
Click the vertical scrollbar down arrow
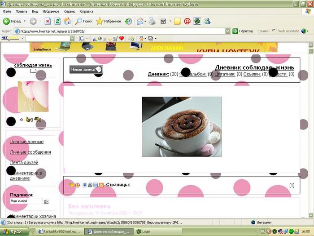(x=310, y=215)
